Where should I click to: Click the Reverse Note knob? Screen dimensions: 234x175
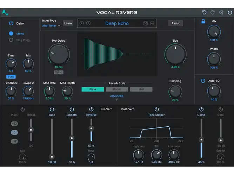click(91, 157)
